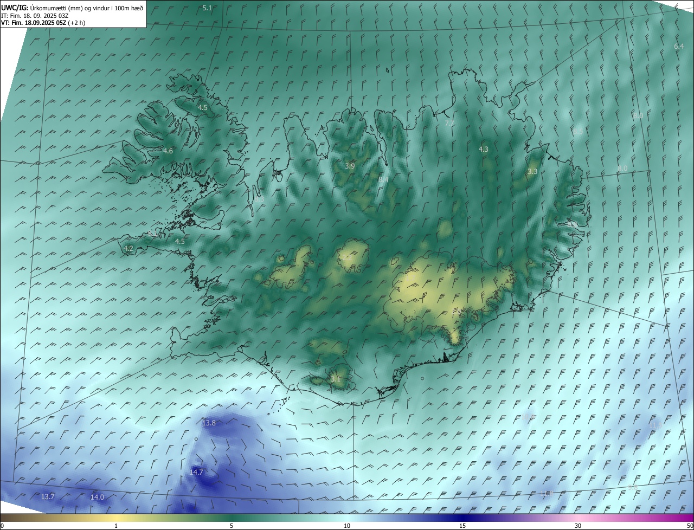This screenshot has height=530, width=694.
Task: Click the 8.4 value label
Action: point(383,179)
